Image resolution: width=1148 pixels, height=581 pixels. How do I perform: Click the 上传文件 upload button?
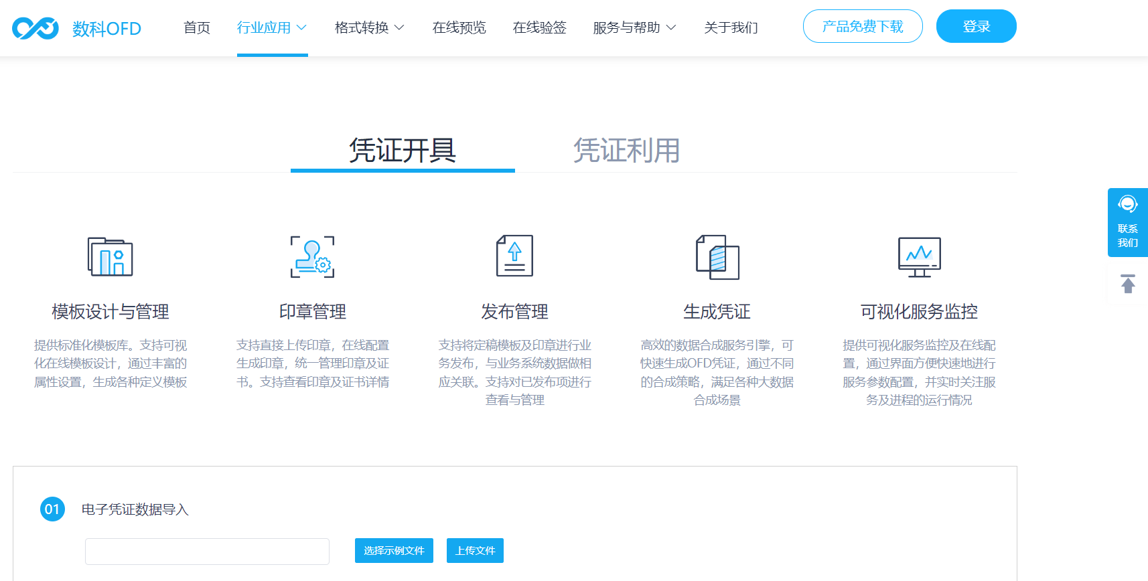475,550
